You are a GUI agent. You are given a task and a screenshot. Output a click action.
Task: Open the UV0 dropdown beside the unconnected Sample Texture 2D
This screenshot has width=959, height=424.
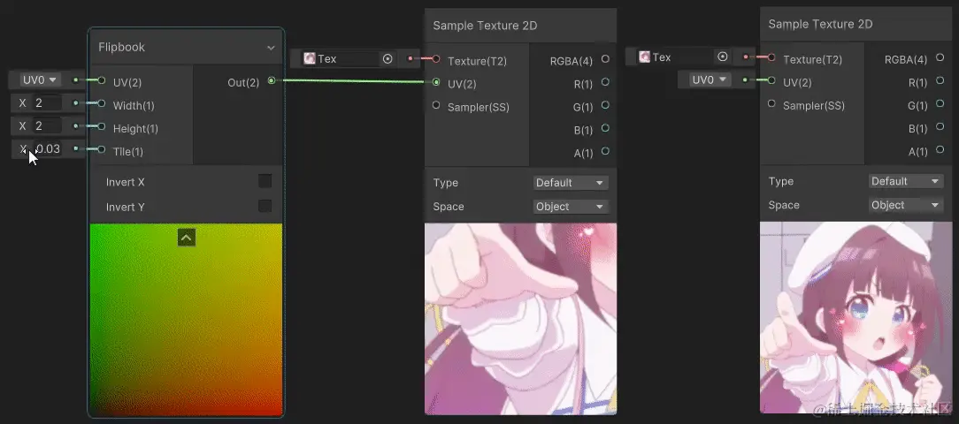point(710,79)
